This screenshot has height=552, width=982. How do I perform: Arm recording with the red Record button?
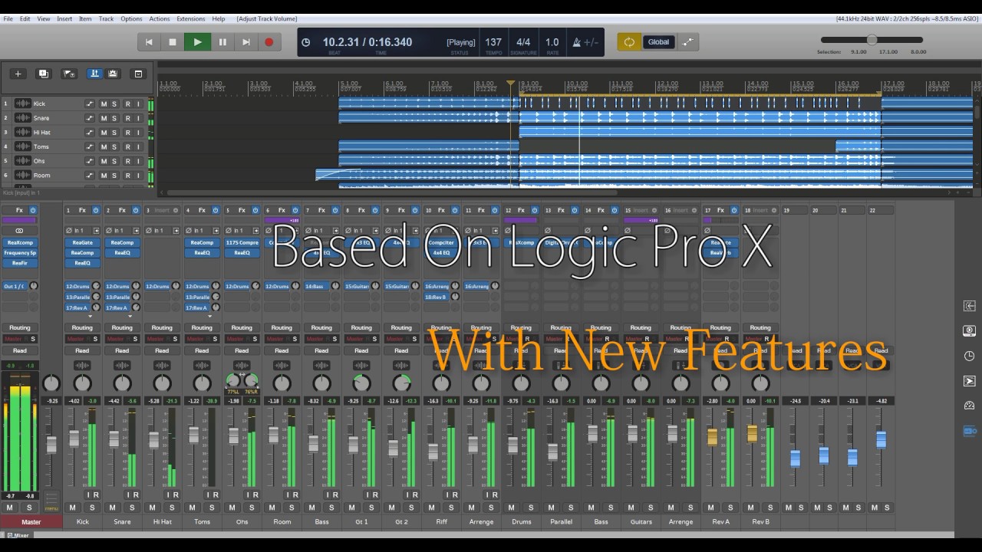pyautogui.click(x=269, y=42)
